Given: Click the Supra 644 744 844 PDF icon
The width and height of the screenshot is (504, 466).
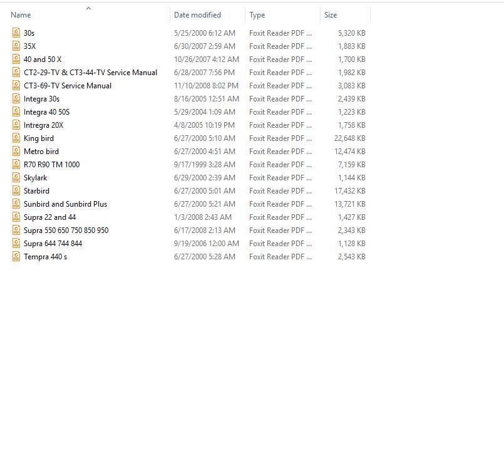Looking at the screenshot, I should [16, 244].
